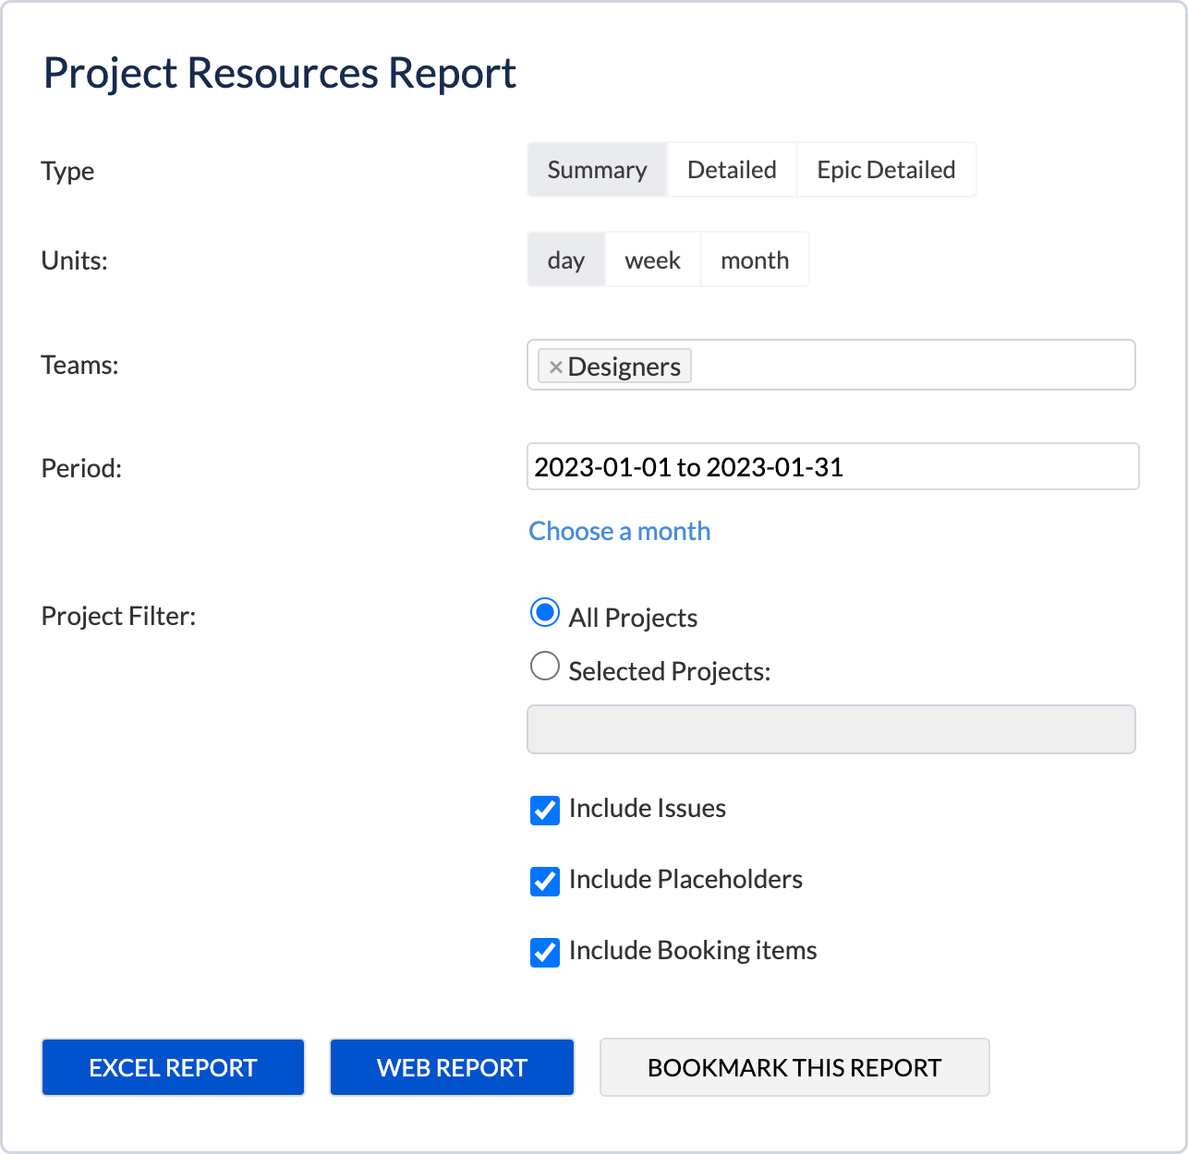This screenshot has height=1154, width=1188.
Task: Click the Period date range field
Action: coord(832,467)
